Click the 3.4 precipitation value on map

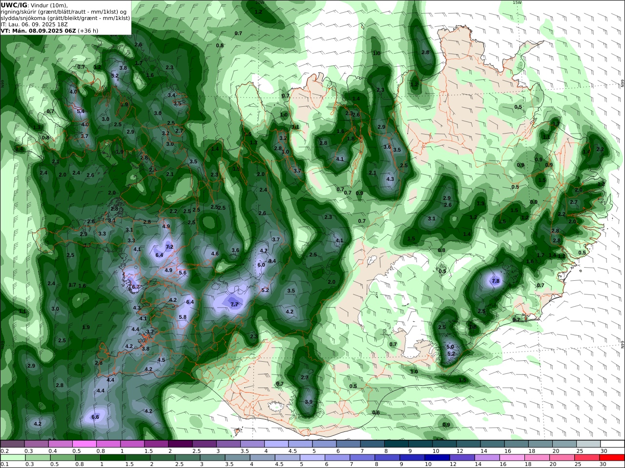[x=171, y=95]
